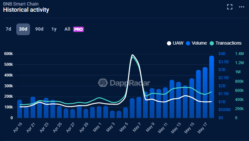Select the 7d time range tab
The height and width of the screenshot is (141, 249).
pos(8,29)
